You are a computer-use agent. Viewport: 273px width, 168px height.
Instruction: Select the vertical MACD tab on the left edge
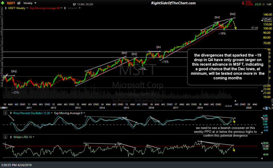point(2,53)
